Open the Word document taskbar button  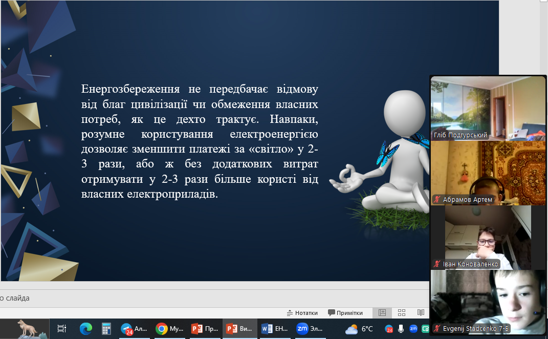point(275,329)
